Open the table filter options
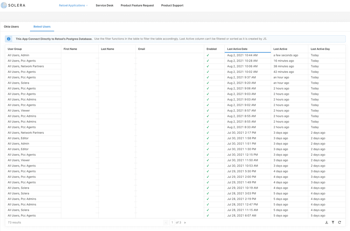 pyautogui.click(x=333, y=222)
